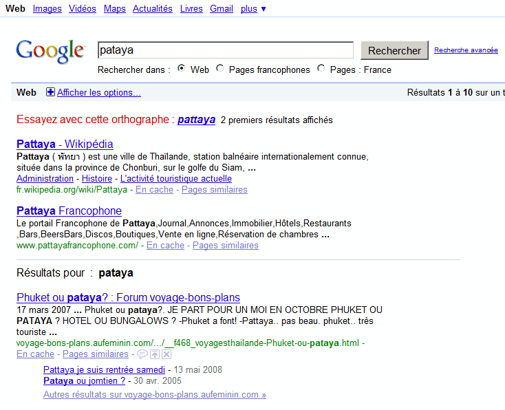Viewport: 505px width, 410px height.
Task: Open Pages similaires for Wikipedia result
Action: 215,189
